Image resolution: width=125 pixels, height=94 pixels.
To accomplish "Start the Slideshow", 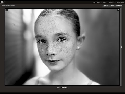I will [x=119, y=6].
